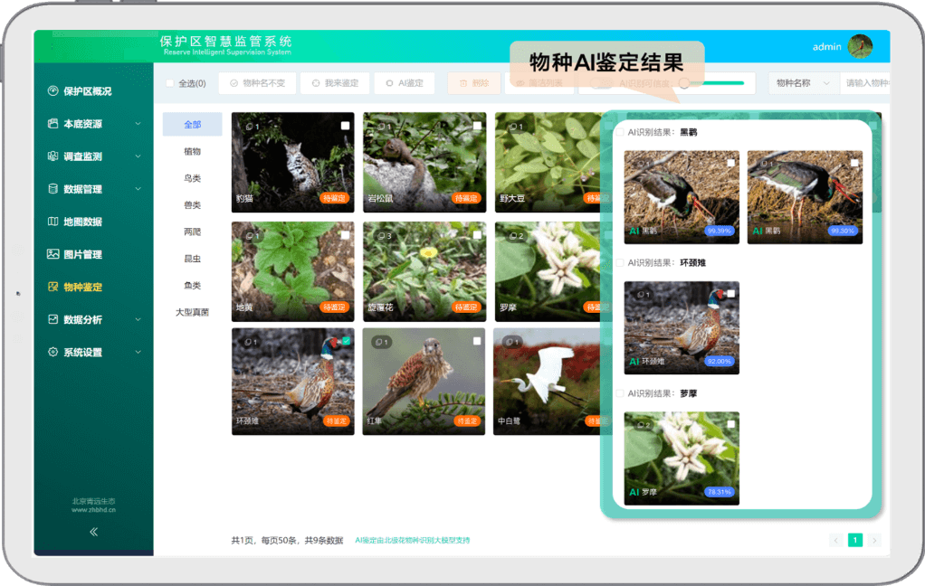Click the 调查监测 sidebar icon
Screen dimensions: 925x586
click(53, 156)
